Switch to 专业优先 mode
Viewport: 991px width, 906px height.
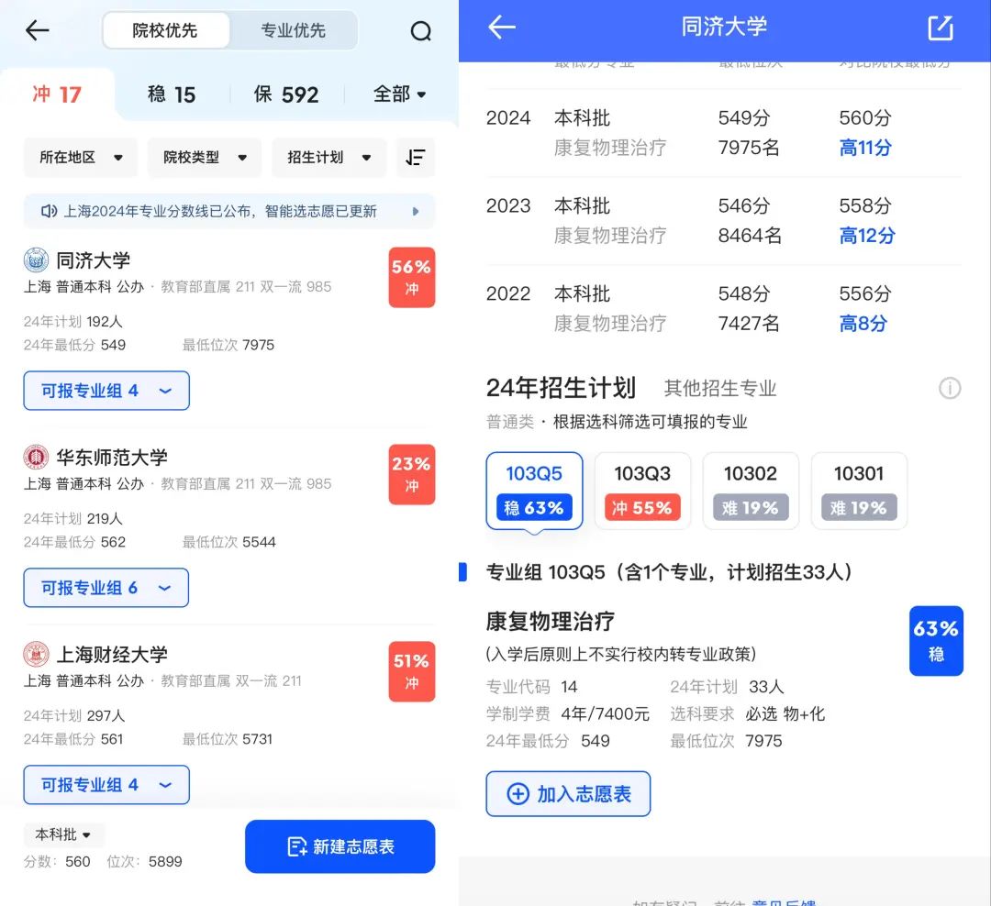pos(294,30)
